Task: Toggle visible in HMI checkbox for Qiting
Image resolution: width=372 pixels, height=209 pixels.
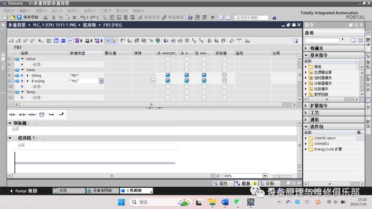Action: pyautogui.click(x=204, y=75)
